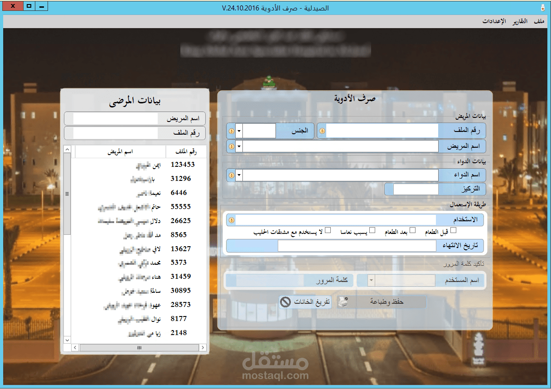The image size is (551, 389).
Task: Click the warning icon next to الجنس field
Action: click(x=231, y=131)
